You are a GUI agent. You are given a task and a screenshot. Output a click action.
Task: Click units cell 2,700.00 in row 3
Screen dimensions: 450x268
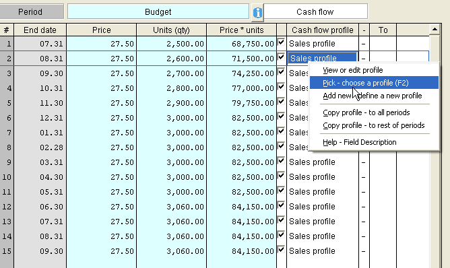pyautogui.click(x=171, y=73)
